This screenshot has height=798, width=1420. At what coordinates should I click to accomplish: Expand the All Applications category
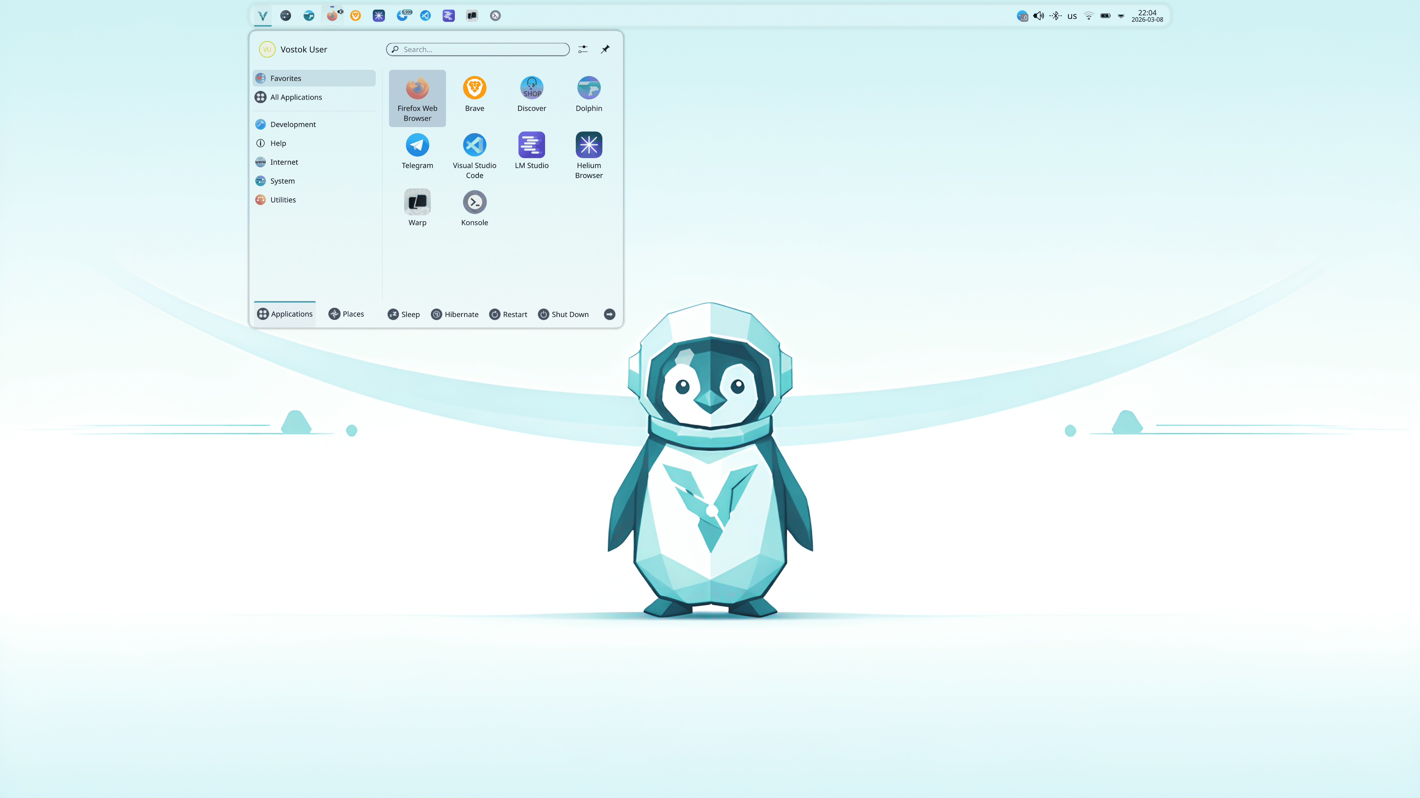tap(296, 97)
